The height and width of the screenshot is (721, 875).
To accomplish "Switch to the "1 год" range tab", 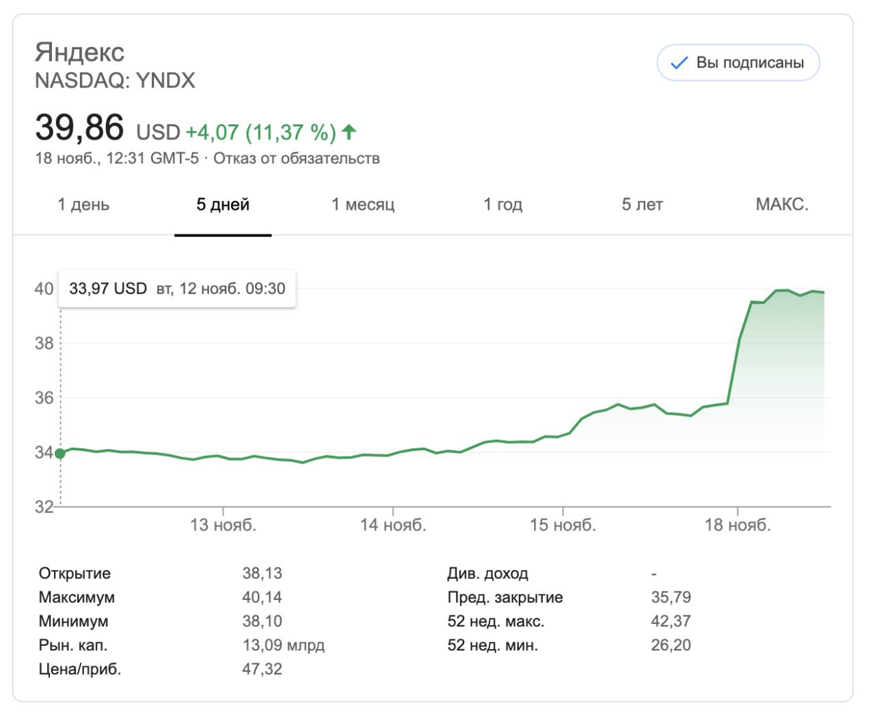I will 502,204.
